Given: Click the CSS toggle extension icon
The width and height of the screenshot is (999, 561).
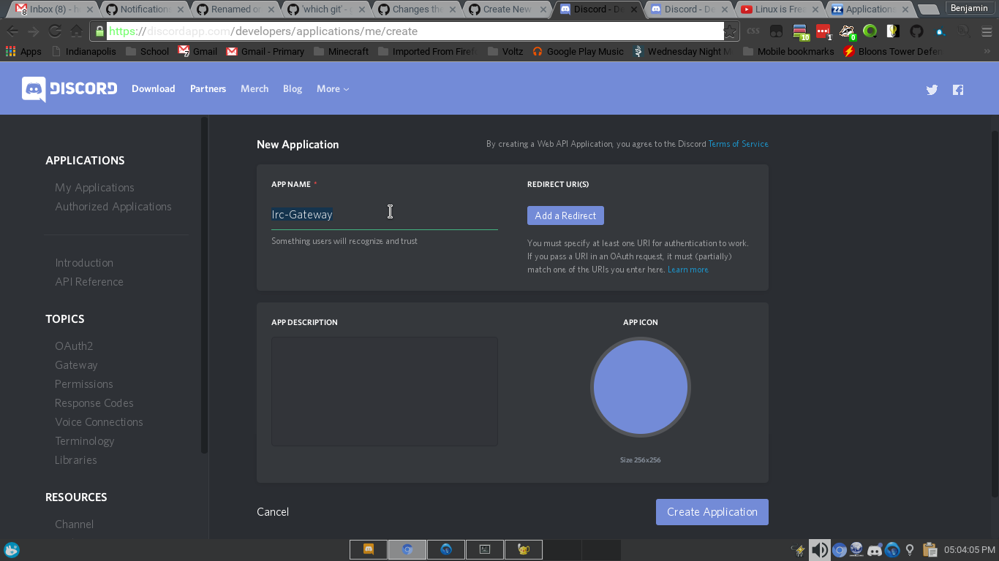Looking at the screenshot, I should [753, 31].
